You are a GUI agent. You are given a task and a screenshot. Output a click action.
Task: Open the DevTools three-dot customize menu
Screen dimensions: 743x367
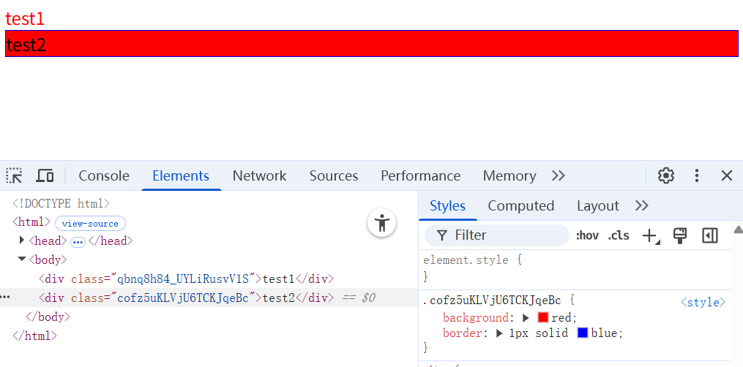pos(697,175)
